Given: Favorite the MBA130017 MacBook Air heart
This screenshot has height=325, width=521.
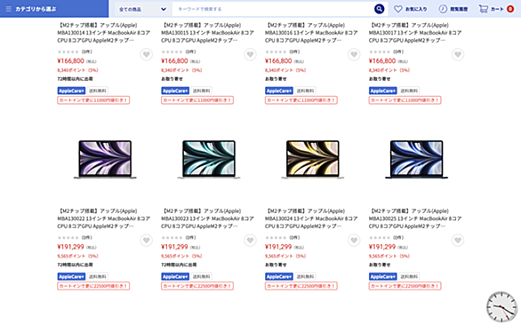Looking at the screenshot, I should click(x=458, y=54).
